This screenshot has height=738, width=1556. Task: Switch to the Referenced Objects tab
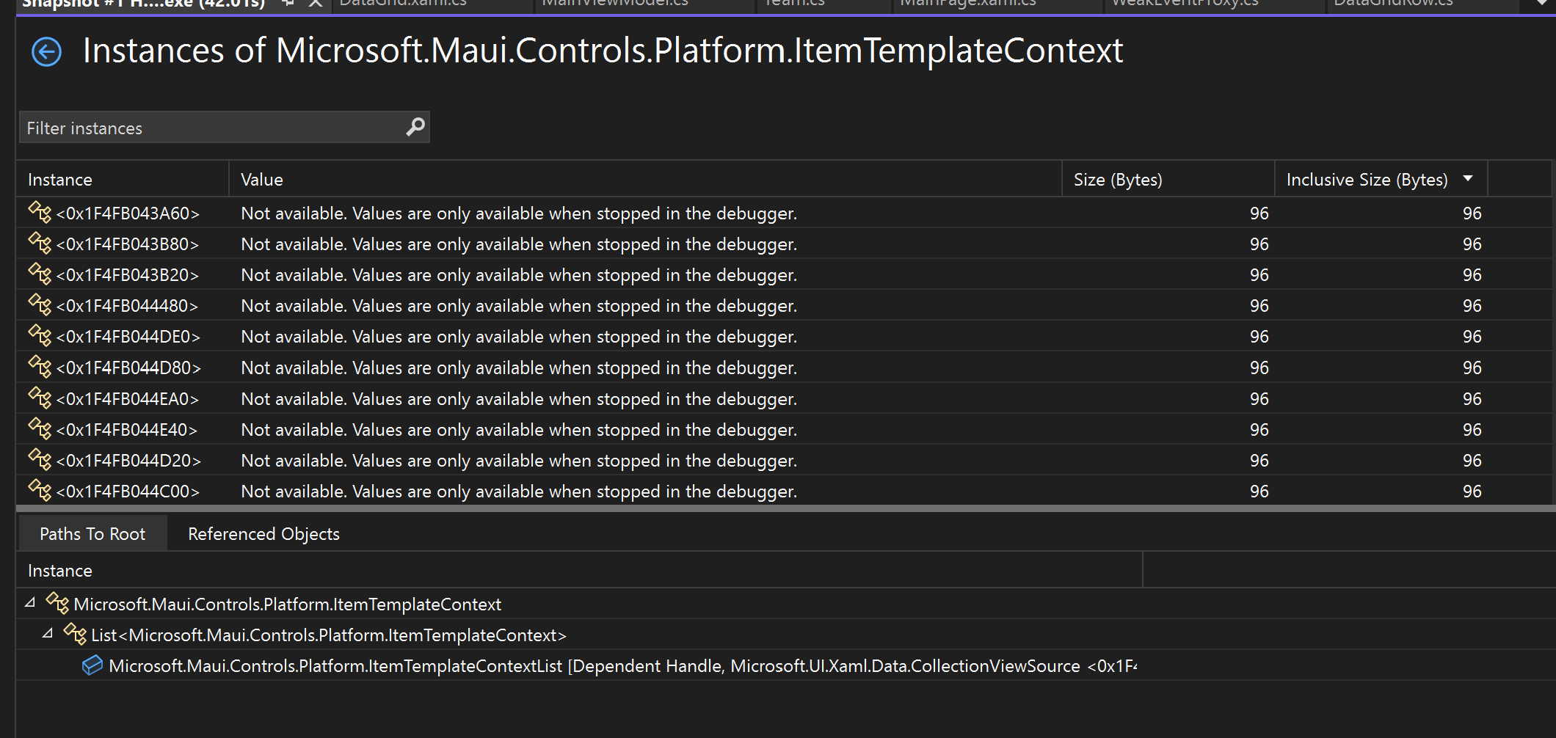[x=263, y=533]
